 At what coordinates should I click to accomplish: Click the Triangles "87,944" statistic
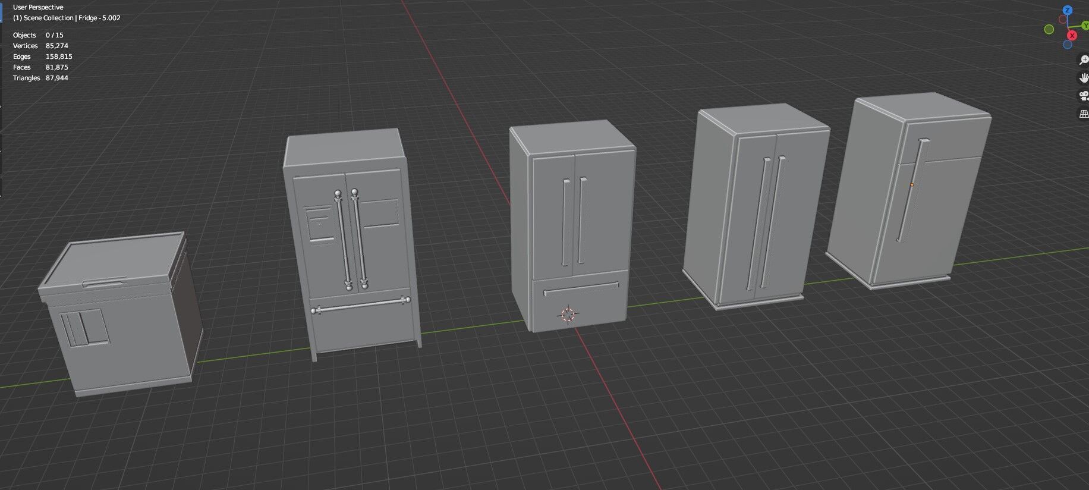pyautogui.click(x=57, y=78)
